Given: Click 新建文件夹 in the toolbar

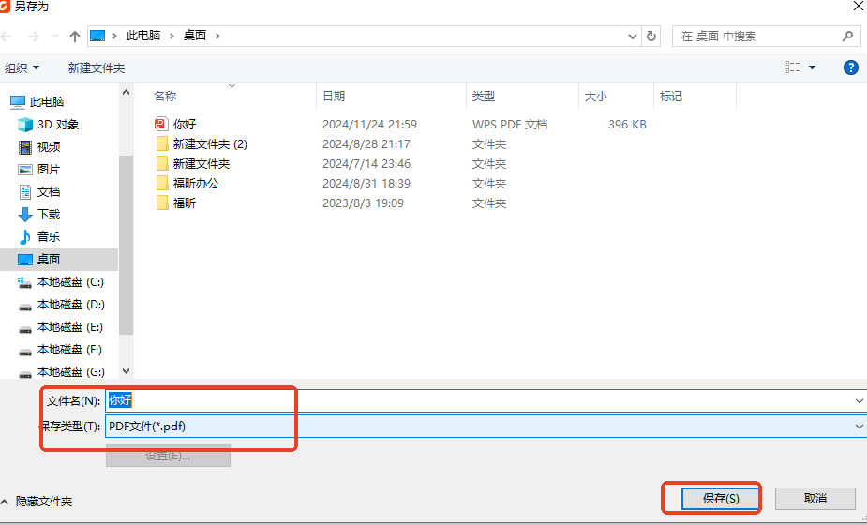Looking at the screenshot, I should pyautogui.click(x=96, y=68).
